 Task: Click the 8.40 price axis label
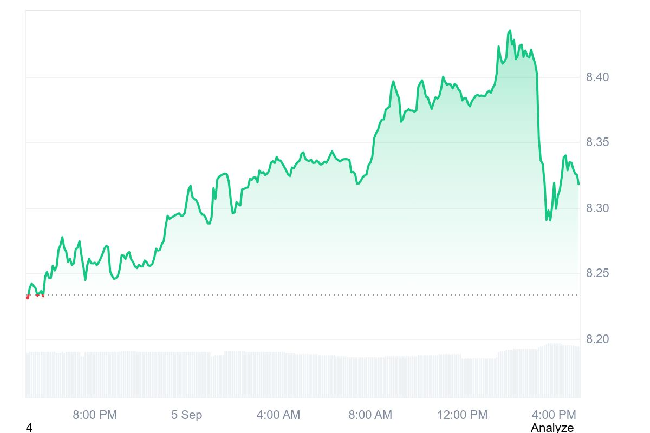(597, 77)
